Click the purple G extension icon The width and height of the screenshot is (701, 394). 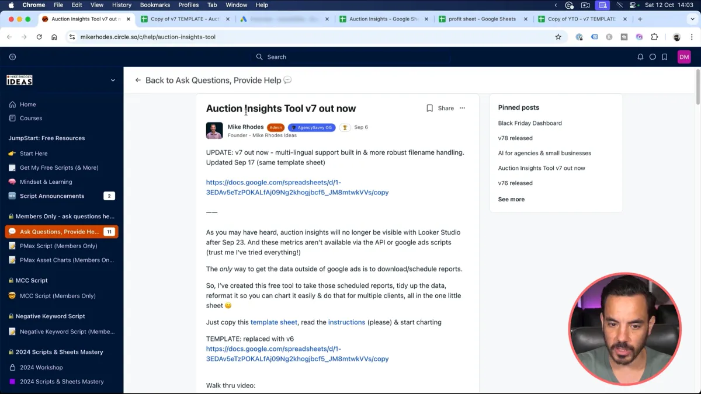click(639, 37)
